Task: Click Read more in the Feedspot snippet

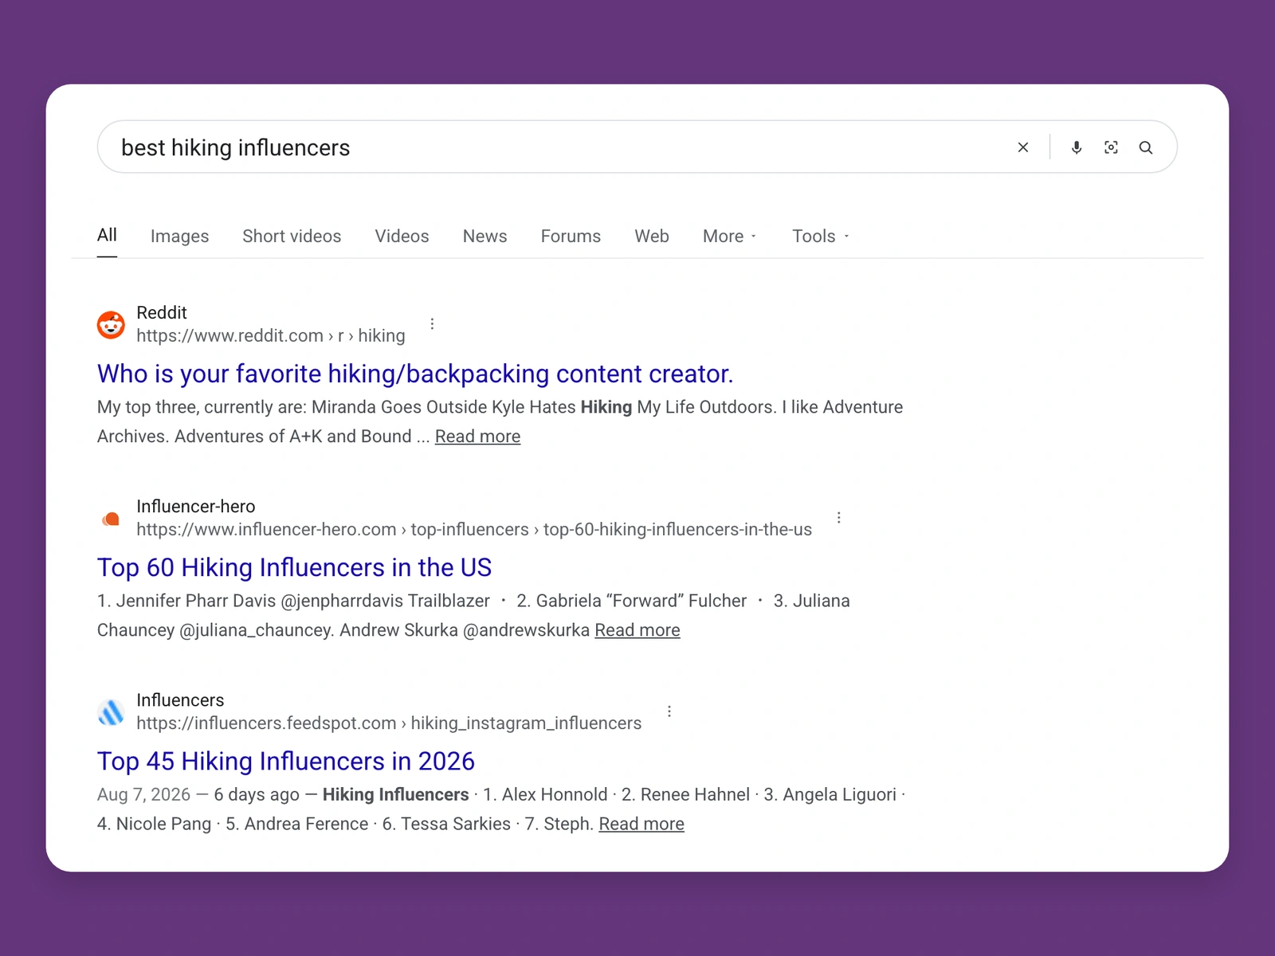Action: [641, 824]
